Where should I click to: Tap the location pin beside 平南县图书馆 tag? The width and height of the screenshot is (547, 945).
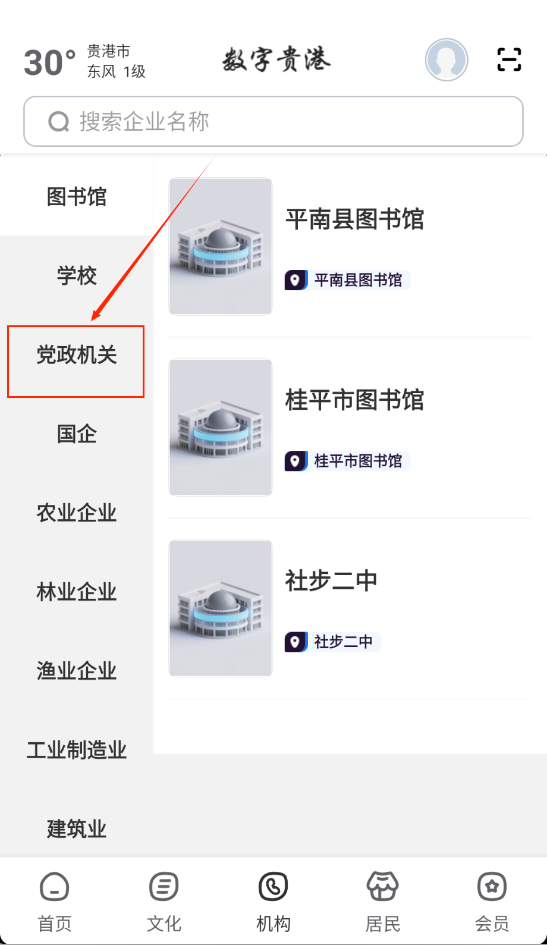(x=295, y=280)
